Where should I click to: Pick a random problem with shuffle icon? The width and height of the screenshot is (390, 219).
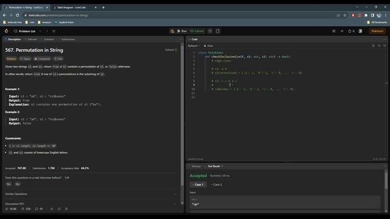coord(54,31)
